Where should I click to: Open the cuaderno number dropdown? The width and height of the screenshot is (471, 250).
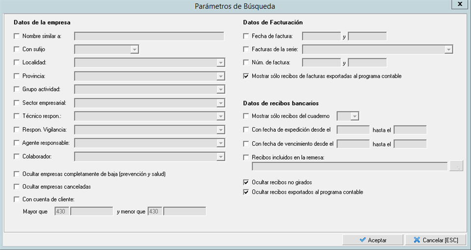355,116
